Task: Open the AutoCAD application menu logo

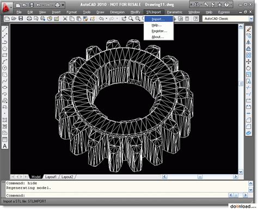Action: click(6, 7)
